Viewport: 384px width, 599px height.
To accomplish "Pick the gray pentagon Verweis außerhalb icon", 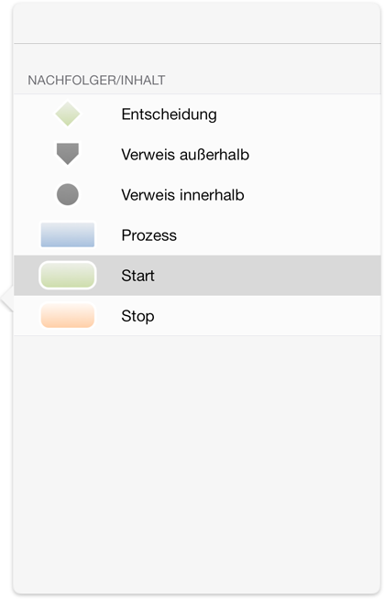I will [68, 154].
